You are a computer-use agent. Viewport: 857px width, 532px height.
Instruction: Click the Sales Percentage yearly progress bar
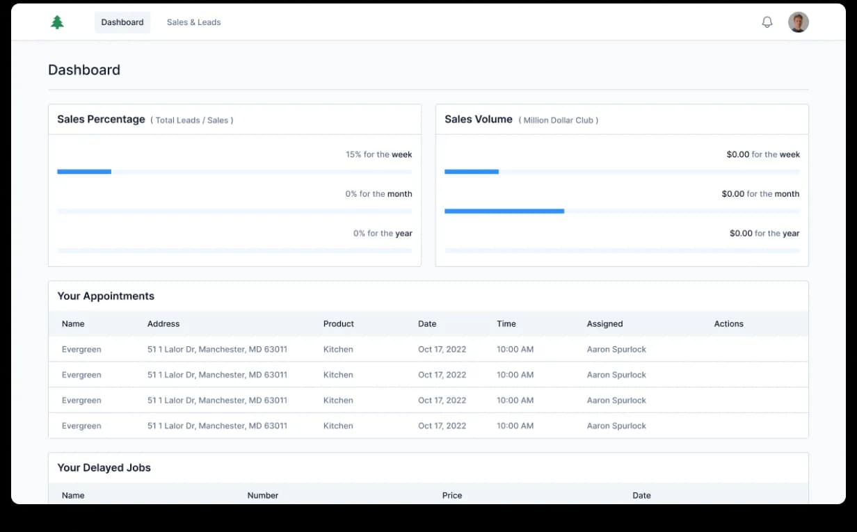pos(234,250)
